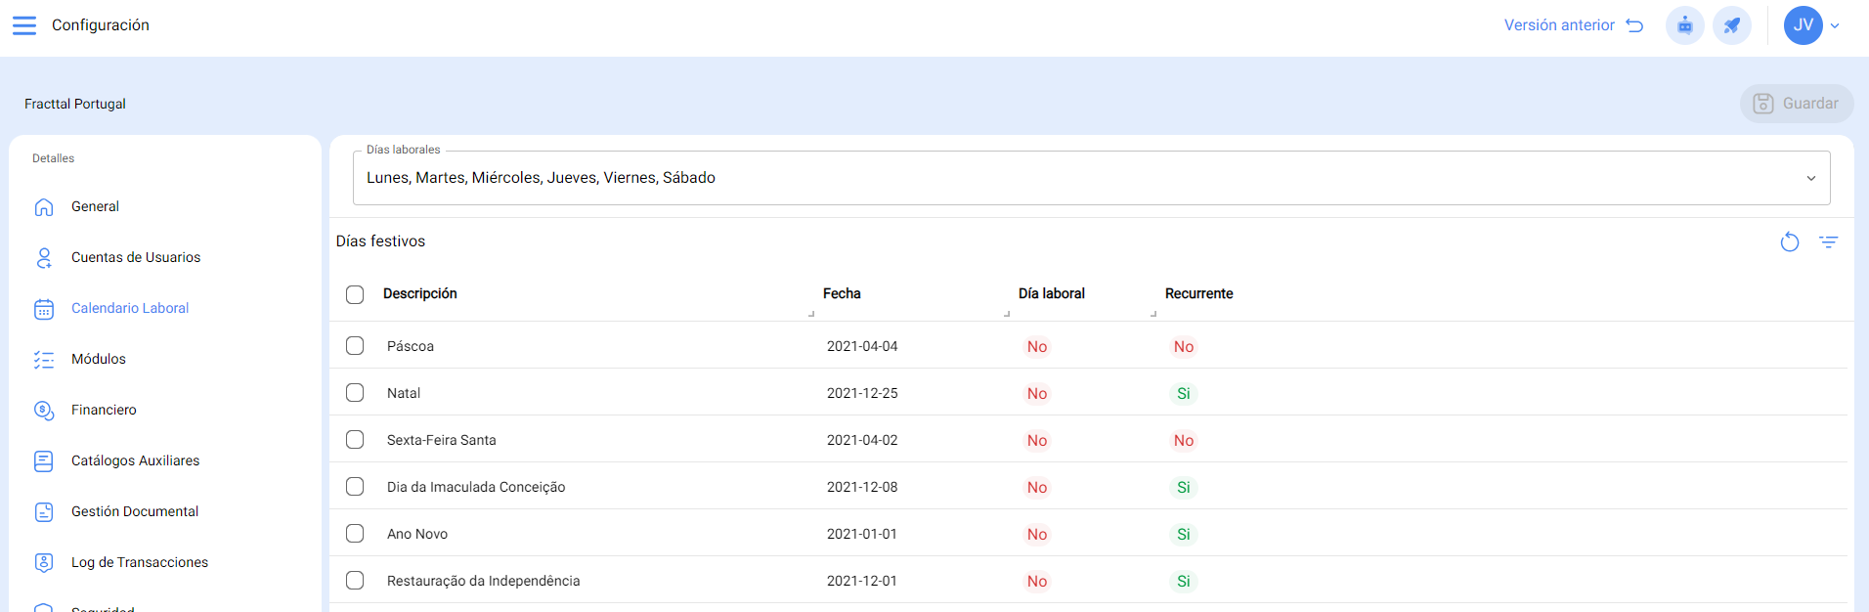The height and width of the screenshot is (612, 1869).
Task: Click the rocket icon in header
Action: (x=1731, y=25)
